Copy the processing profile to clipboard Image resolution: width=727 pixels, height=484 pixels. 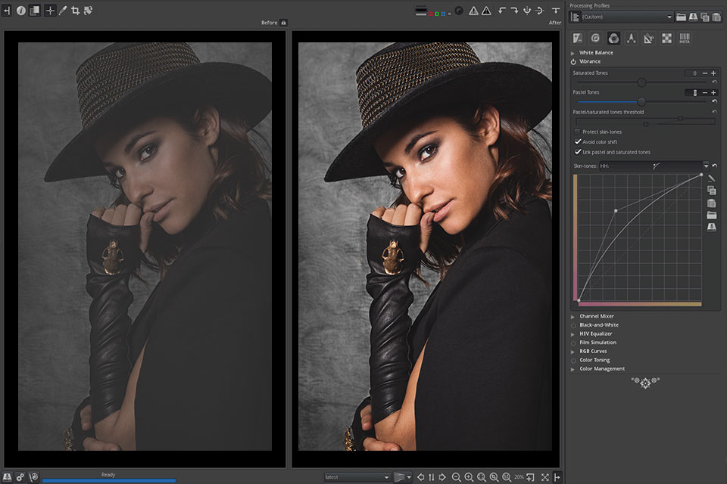[x=705, y=17]
